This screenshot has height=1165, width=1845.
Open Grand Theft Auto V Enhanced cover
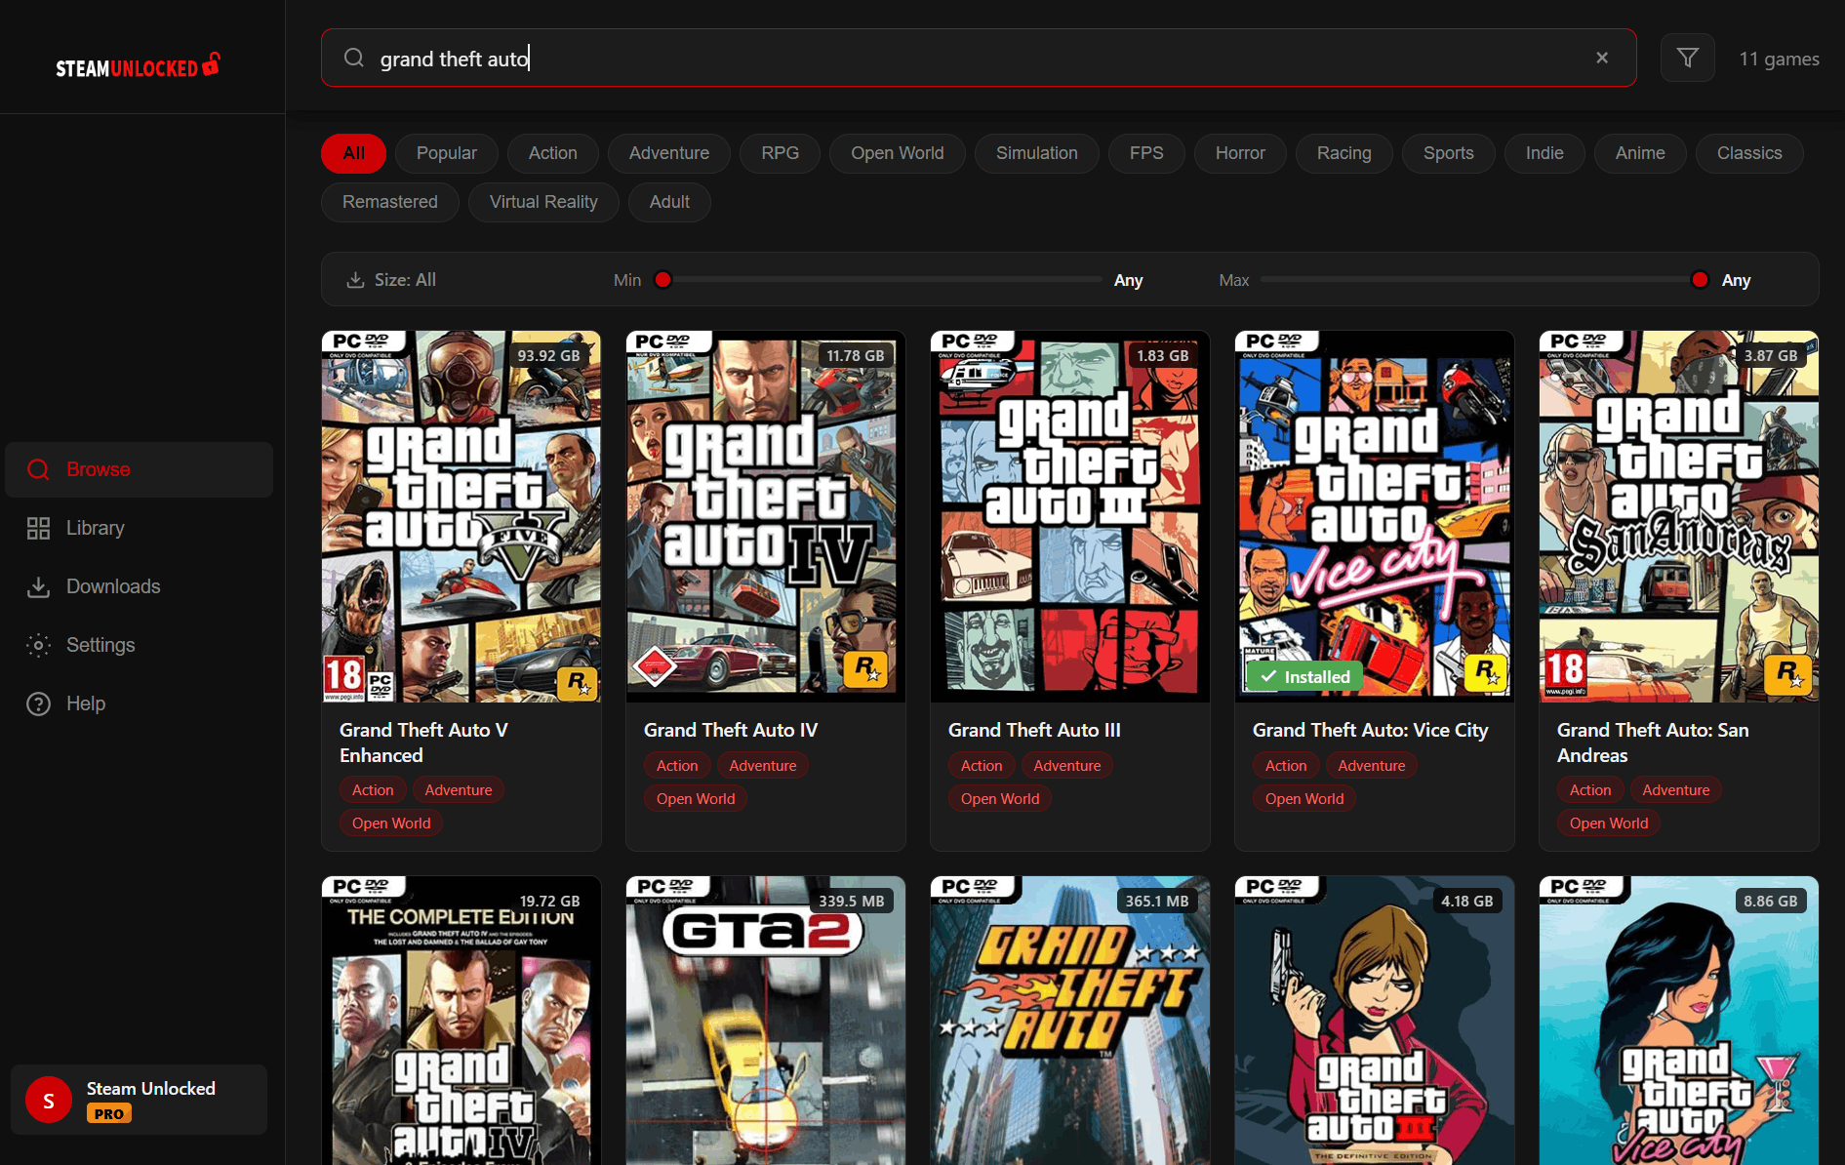[461, 516]
